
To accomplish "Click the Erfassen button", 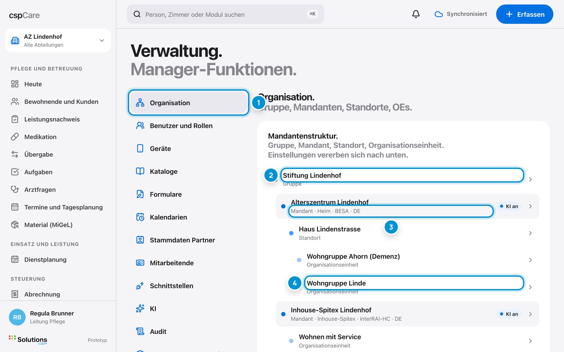I will tap(525, 14).
